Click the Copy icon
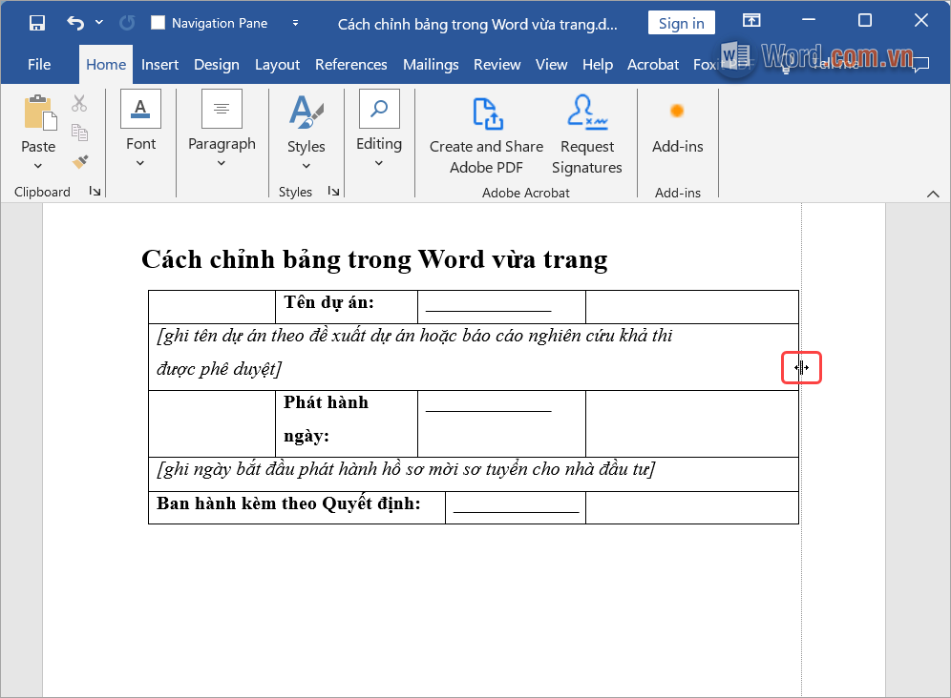The image size is (951, 698). (x=80, y=132)
